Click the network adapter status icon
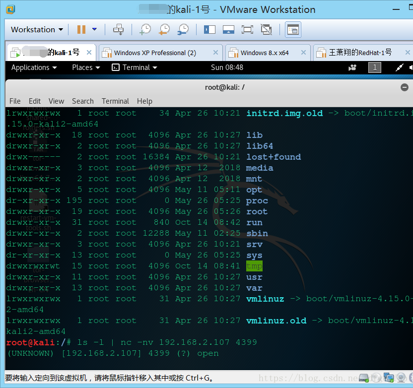The width and height of the screenshot is (413, 388). [x=389, y=378]
